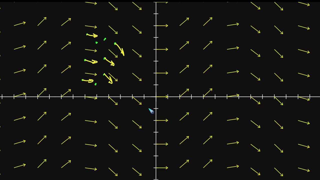
Task: Click the first tick mark below the origin
Action: [x=156, y=108]
